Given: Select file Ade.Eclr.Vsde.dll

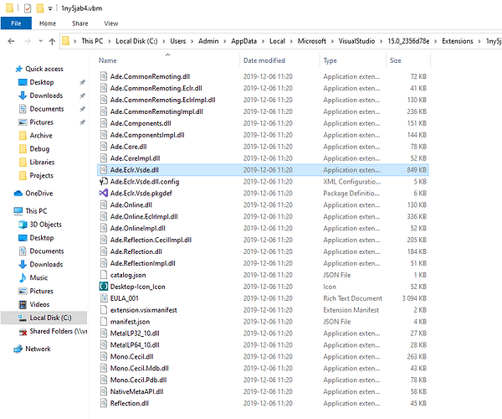Looking at the screenshot, I should pyautogui.click(x=263, y=170).
